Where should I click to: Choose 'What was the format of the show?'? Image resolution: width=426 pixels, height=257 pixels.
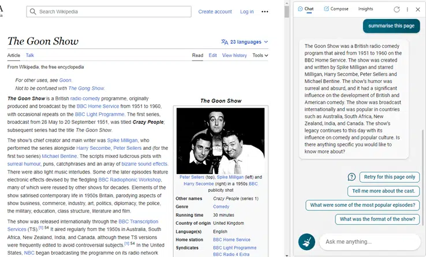378,219
